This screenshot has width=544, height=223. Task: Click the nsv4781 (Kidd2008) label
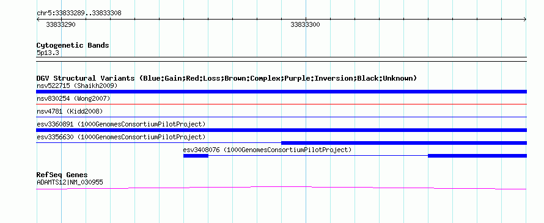pyautogui.click(x=70, y=111)
